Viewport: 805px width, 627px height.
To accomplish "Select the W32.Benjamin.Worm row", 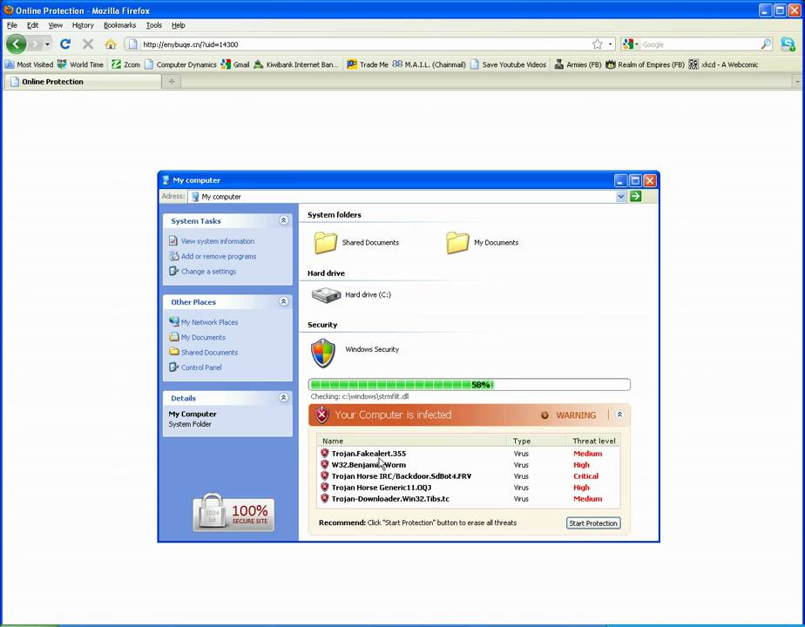I will coord(468,465).
